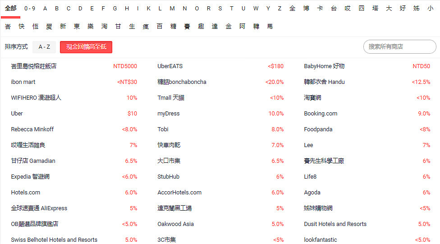Open 3C市集 store
The width and height of the screenshot is (440, 244).
coord(167,240)
